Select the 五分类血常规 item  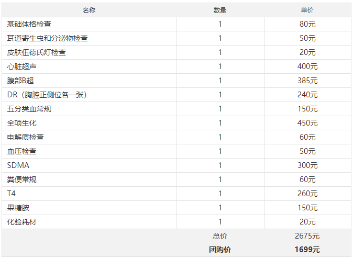pos(29,109)
